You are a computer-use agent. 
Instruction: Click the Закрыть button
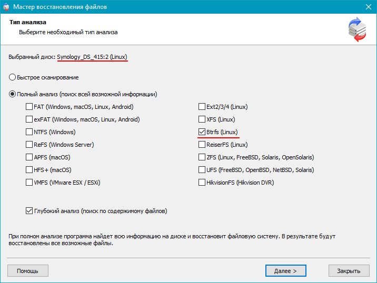click(349, 271)
